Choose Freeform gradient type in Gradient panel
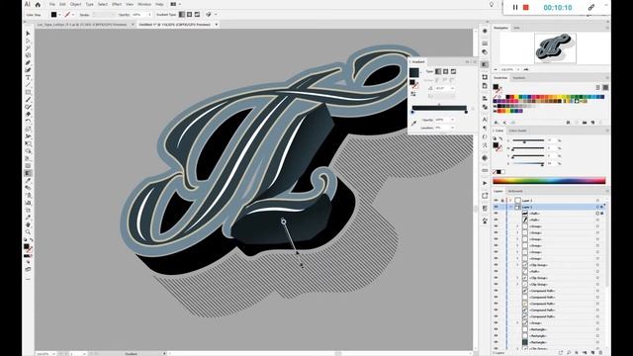The height and width of the screenshot is (356, 633). point(453,71)
